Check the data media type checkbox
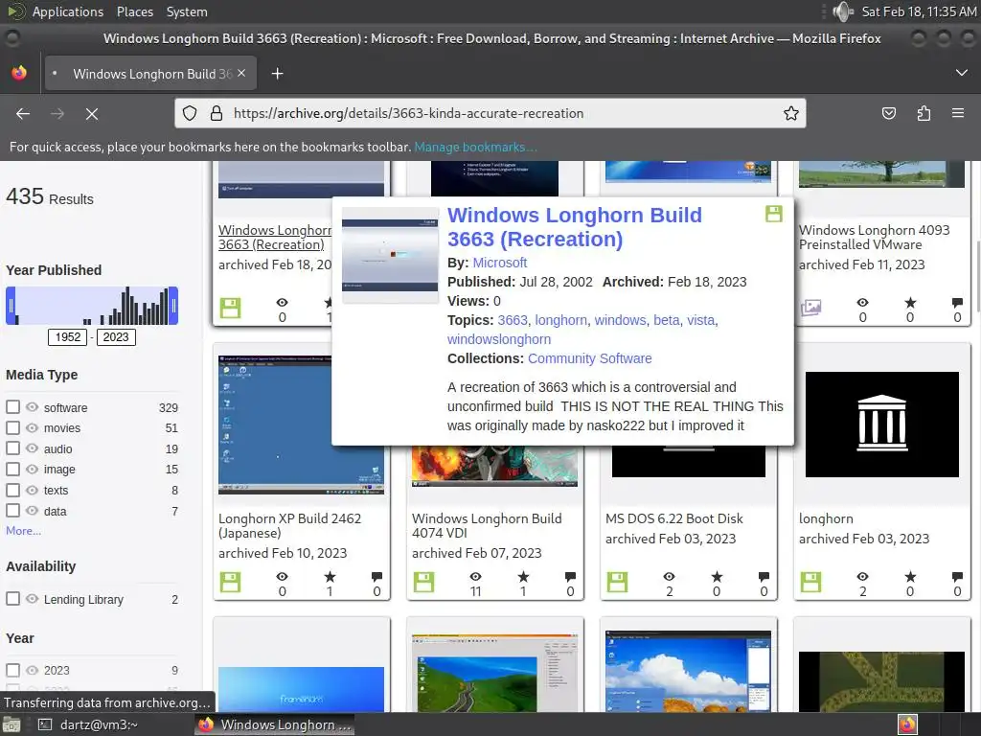This screenshot has height=736, width=981. (12, 511)
